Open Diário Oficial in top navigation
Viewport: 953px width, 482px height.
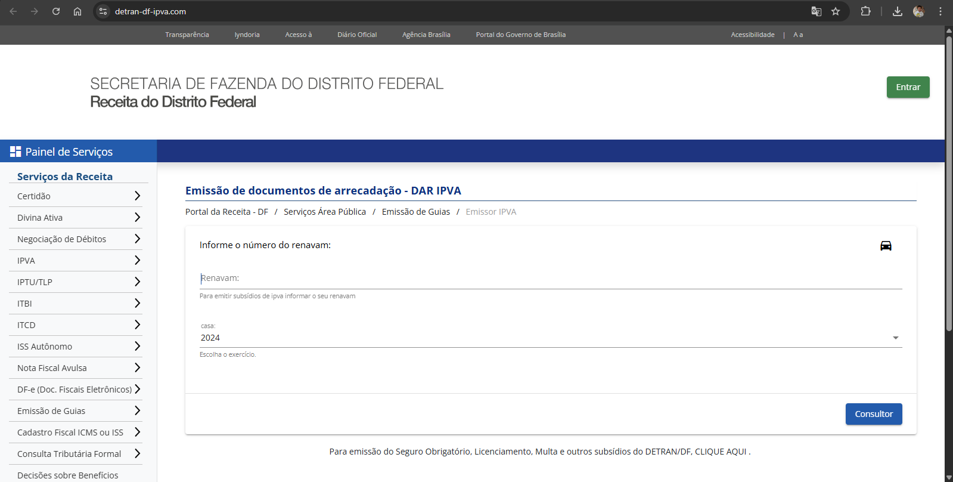[x=357, y=35]
